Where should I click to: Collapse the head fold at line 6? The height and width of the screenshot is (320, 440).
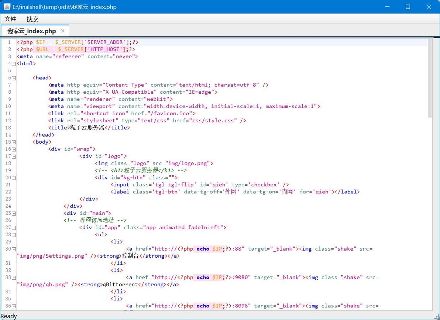(x=14, y=78)
